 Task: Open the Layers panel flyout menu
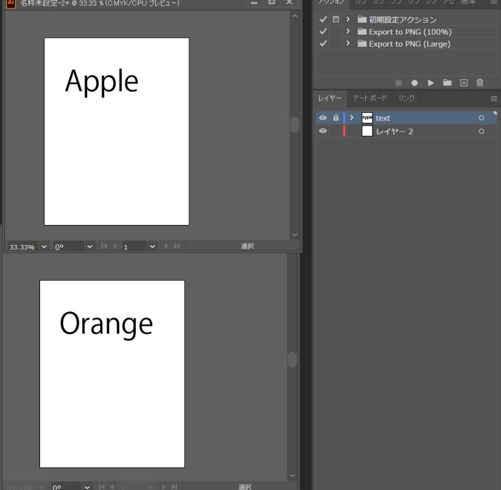[494, 98]
